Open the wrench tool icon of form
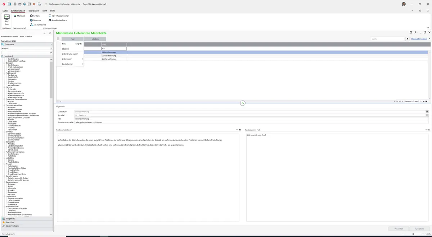 coord(415,32)
